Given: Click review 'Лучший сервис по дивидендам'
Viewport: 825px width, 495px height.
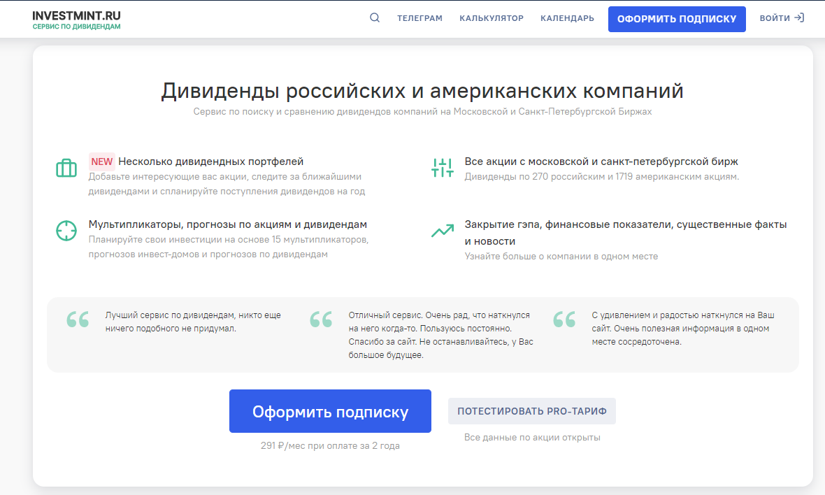Looking at the screenshot, I should (193, 322).
